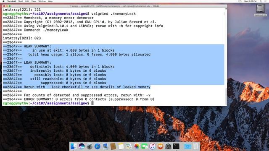The width and height of the screenshot is (269, 151).
Task: Click 'intArray[221]: 221' output line
Action: (x=22, y=10)
